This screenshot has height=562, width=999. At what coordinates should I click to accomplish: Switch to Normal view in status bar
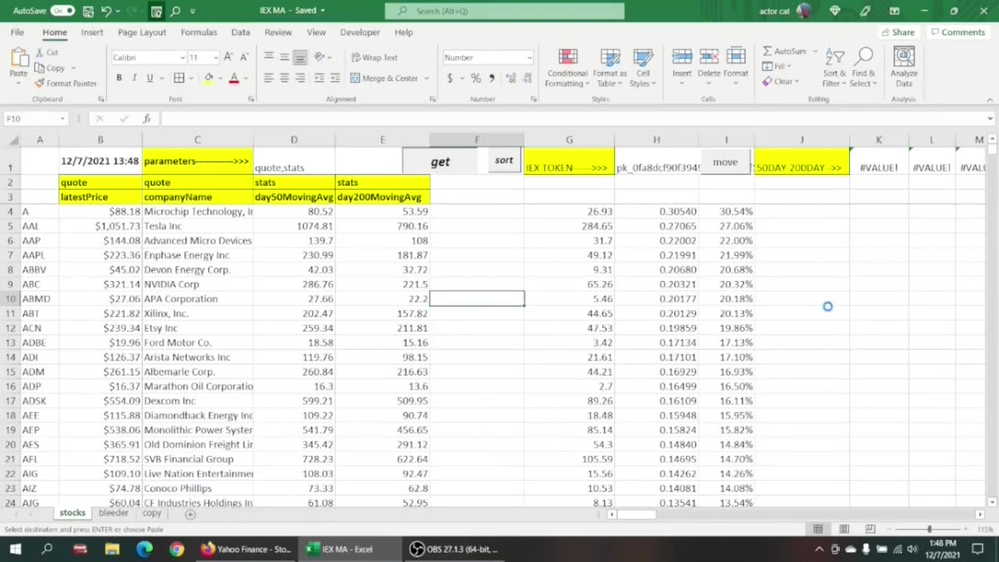click(818, 529)
